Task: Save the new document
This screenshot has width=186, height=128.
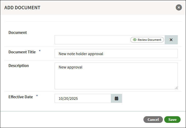Action: [x=172, y=120]
